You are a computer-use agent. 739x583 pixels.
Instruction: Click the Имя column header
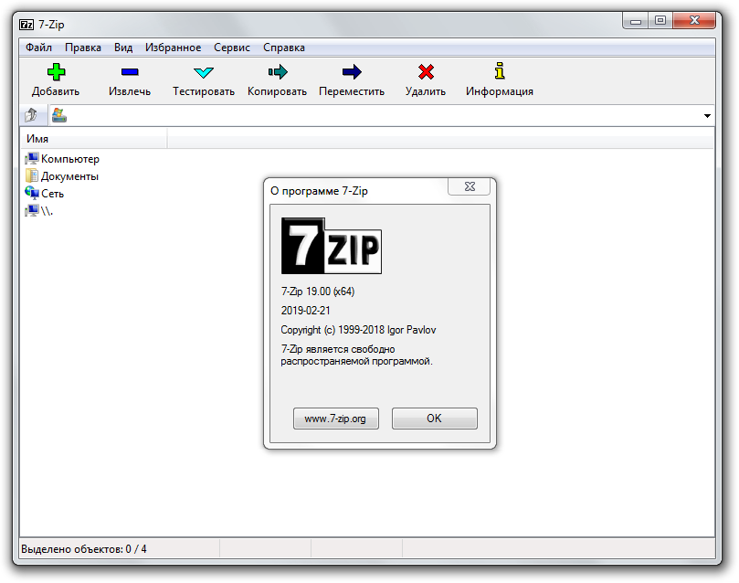pos(38,137)
